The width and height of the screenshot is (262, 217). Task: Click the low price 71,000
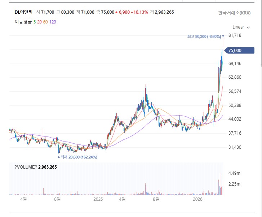[88, 12]
